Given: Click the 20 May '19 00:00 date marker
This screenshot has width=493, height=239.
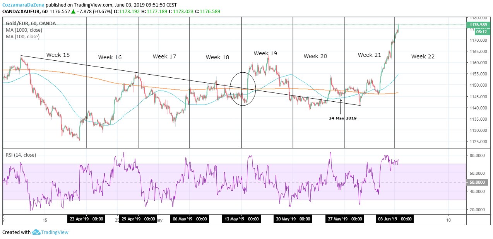Looking at the screenshot, I should [293, 219].
